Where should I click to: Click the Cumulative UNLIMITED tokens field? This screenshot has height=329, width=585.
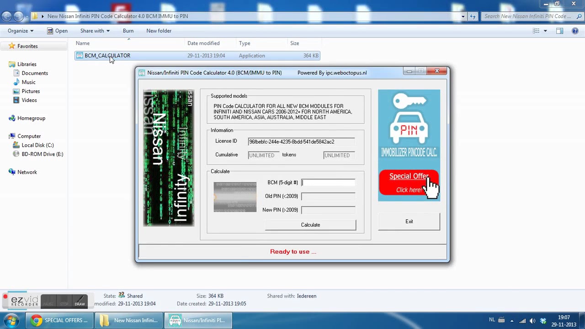(263, 155)
